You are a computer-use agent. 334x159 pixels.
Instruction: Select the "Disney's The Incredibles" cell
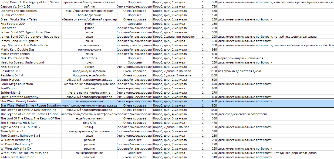click(x=31, y=11)
